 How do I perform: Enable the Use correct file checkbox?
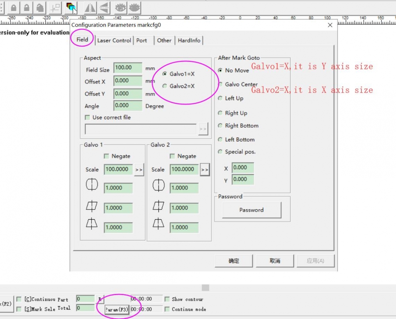(88, 118)
